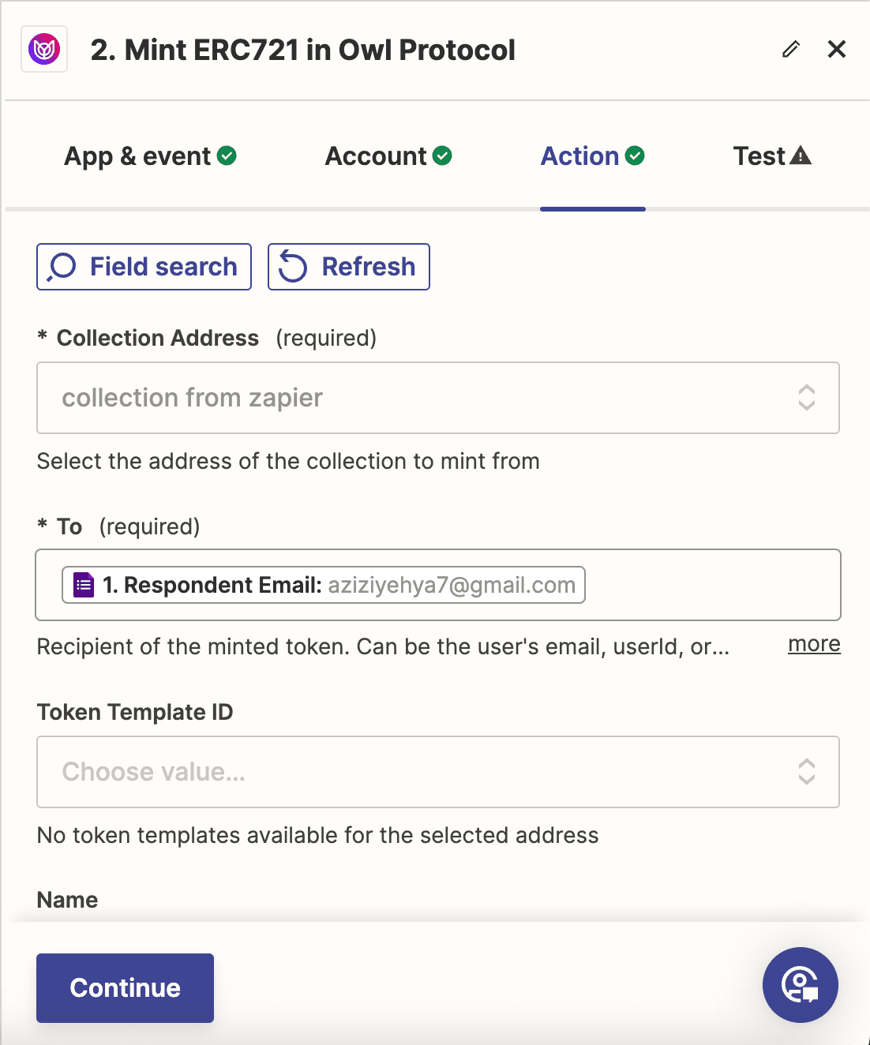Click the 'more' link under To field
Viewport: 870px width, 1045px height.
814,644
